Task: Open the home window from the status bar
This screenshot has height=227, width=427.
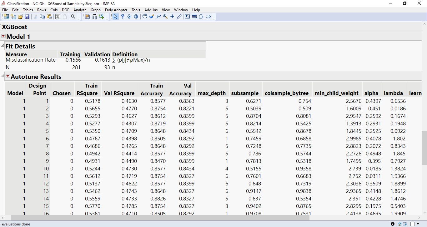Action: [400, 224]
